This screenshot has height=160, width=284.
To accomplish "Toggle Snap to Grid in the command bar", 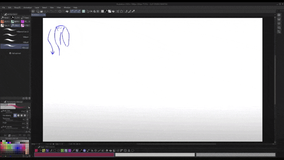I will pos(79,11).
